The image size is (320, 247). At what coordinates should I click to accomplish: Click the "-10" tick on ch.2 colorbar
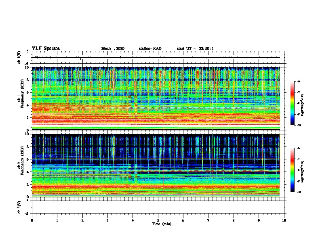click(x=299, y=192)
